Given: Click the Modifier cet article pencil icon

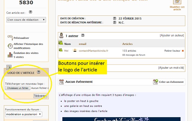Looking at the screenshot, I should tap(177, 2).
